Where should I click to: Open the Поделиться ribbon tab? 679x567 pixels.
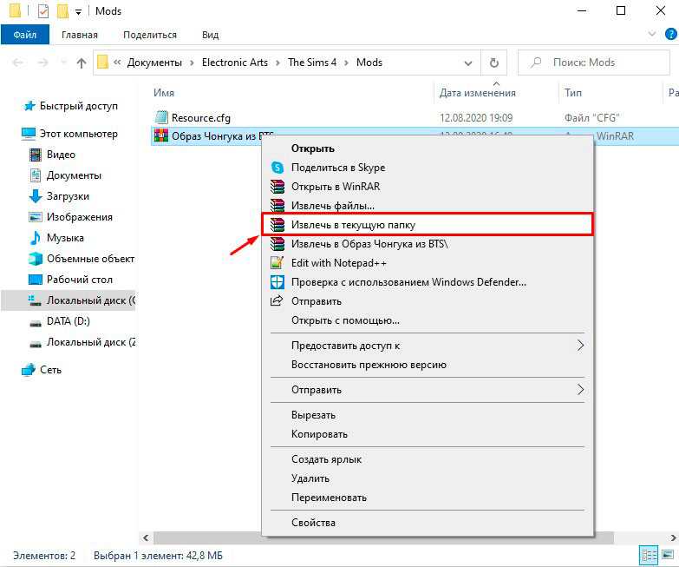coord(150,35)
